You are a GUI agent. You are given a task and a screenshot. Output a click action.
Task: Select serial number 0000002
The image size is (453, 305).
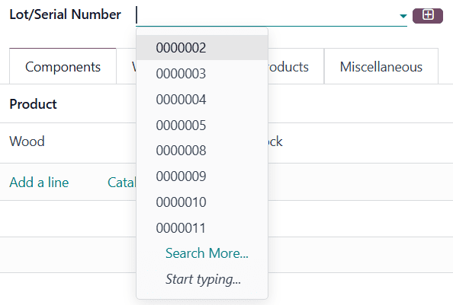(x=202, y=48)
